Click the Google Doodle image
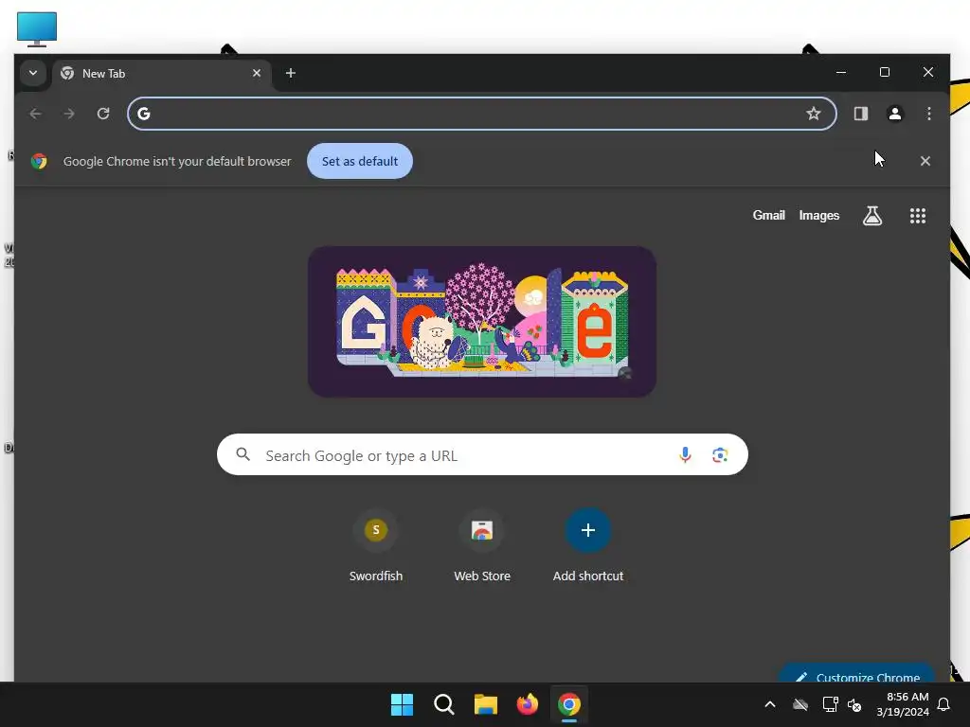Viewport: 970px width, 727px height. [482, 322]
